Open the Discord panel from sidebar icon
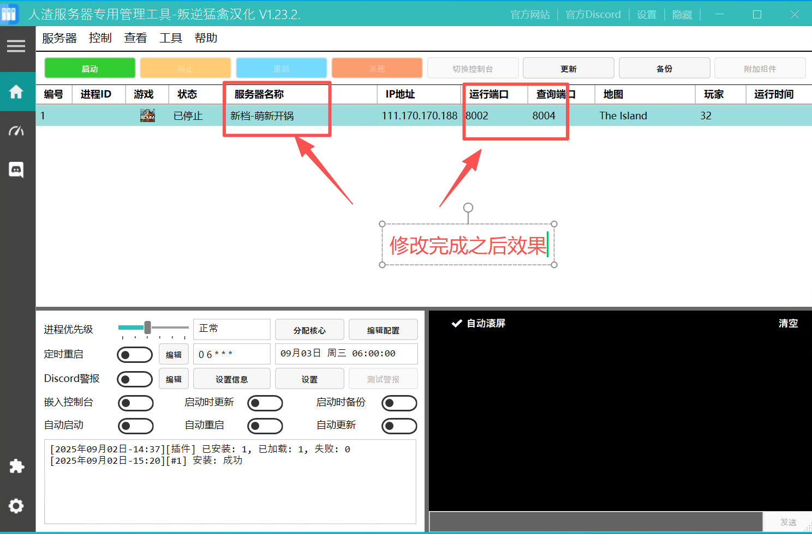This screenshot has height=534, width=812. pyautogui.click(x=17, y=170)
